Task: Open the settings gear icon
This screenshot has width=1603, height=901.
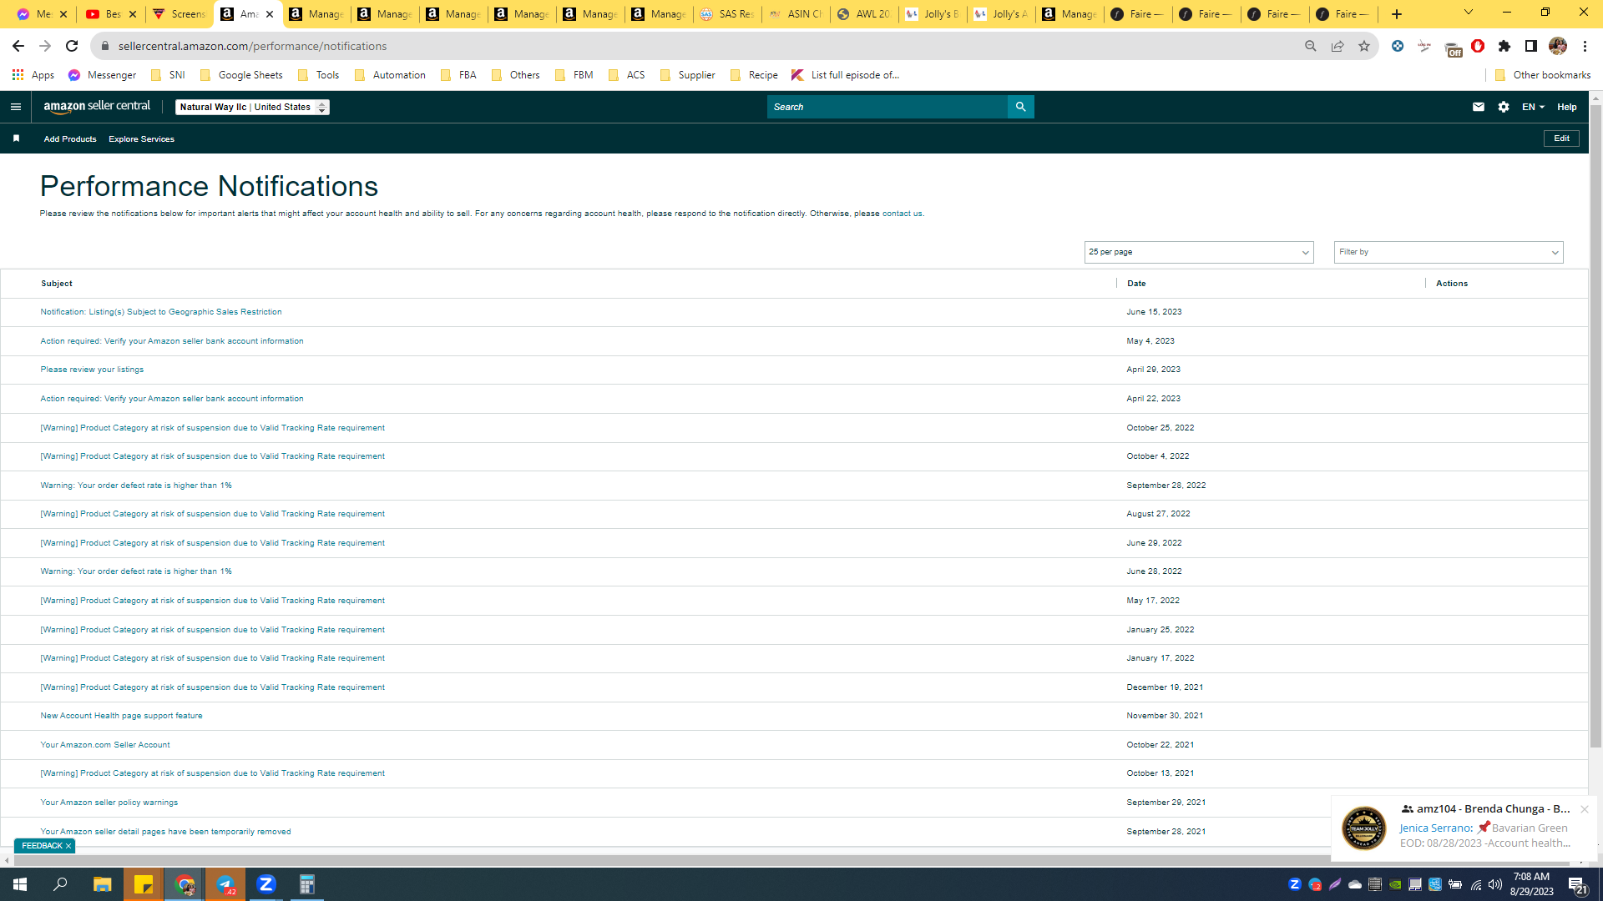Action: [x=1504, y=107]
